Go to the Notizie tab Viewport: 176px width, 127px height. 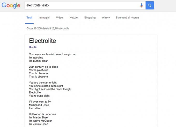coord(74,18)
